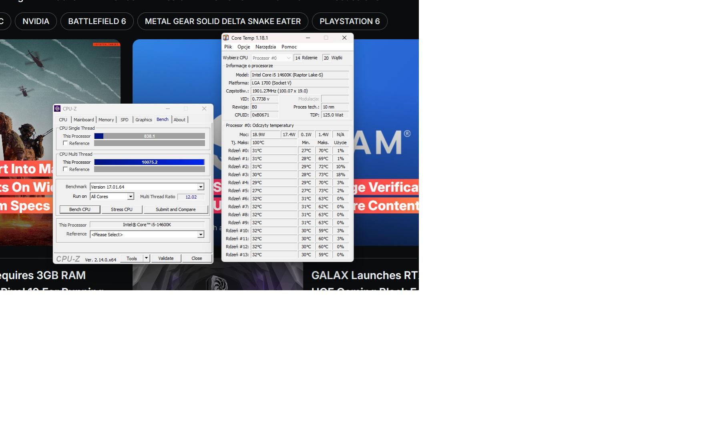Click the Rdzeń #3 usage value 18%
722x430 pixels.
(x=340, y=175)
